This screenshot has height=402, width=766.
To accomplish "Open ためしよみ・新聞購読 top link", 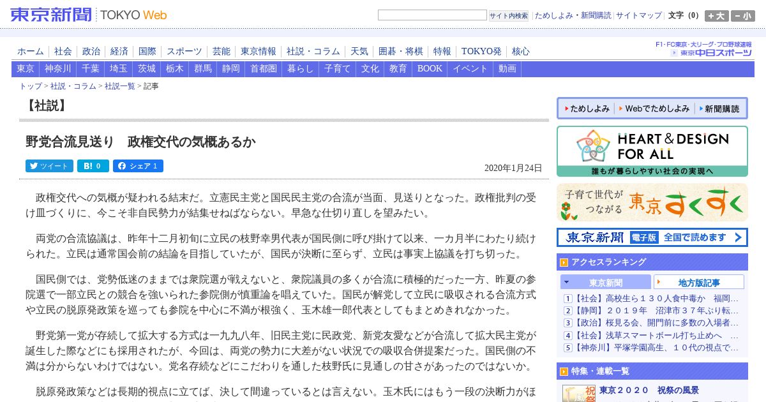I will click(573, 15).
